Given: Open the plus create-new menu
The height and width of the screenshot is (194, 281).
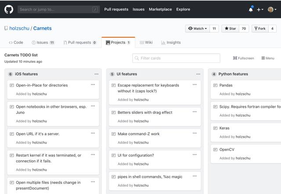Looking at the screenshot, I should coord(260,9).
